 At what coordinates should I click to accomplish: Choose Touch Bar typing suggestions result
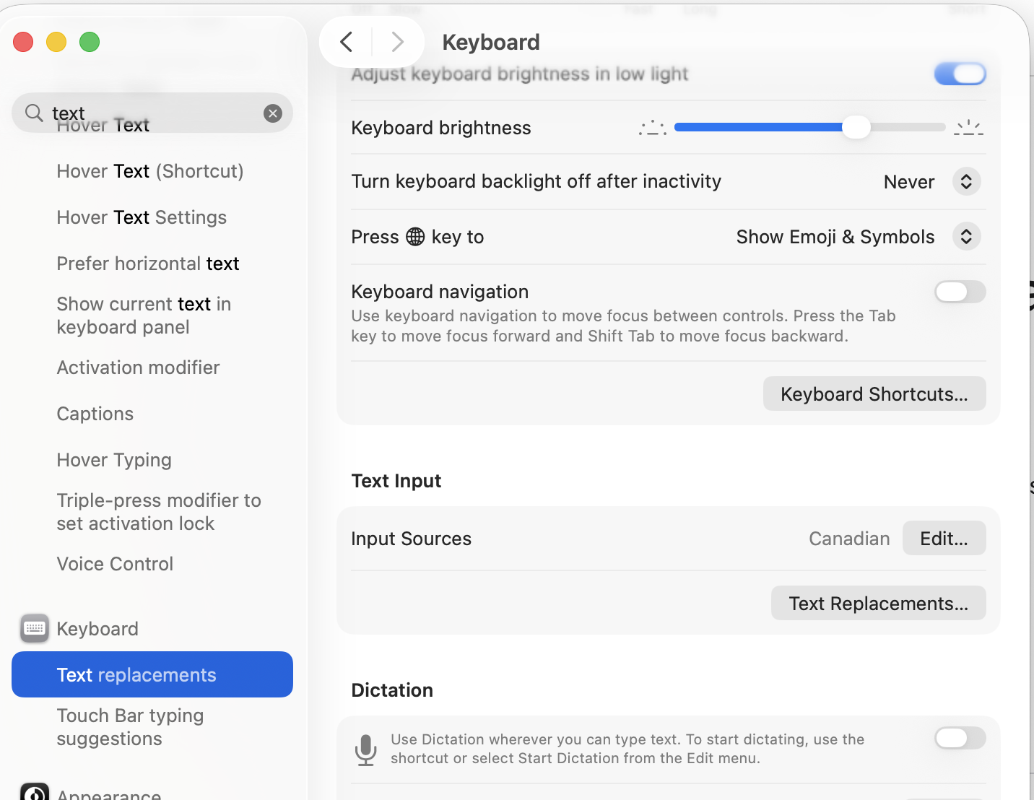(x=130, y=727)
